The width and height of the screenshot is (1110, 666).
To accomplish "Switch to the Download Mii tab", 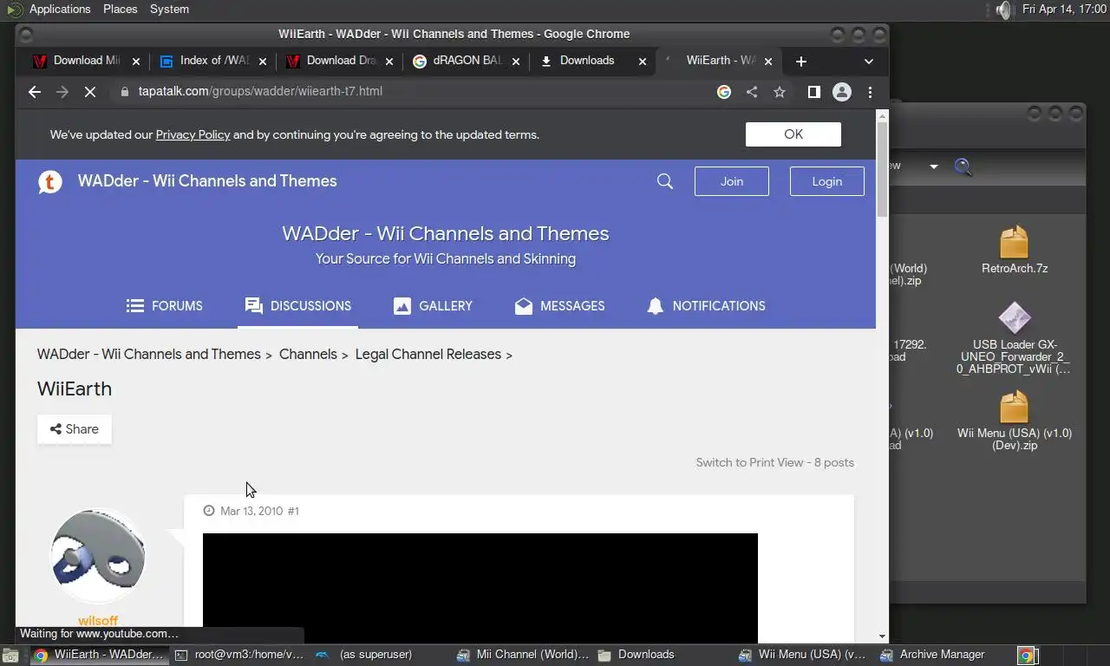I will pos(78,61).
